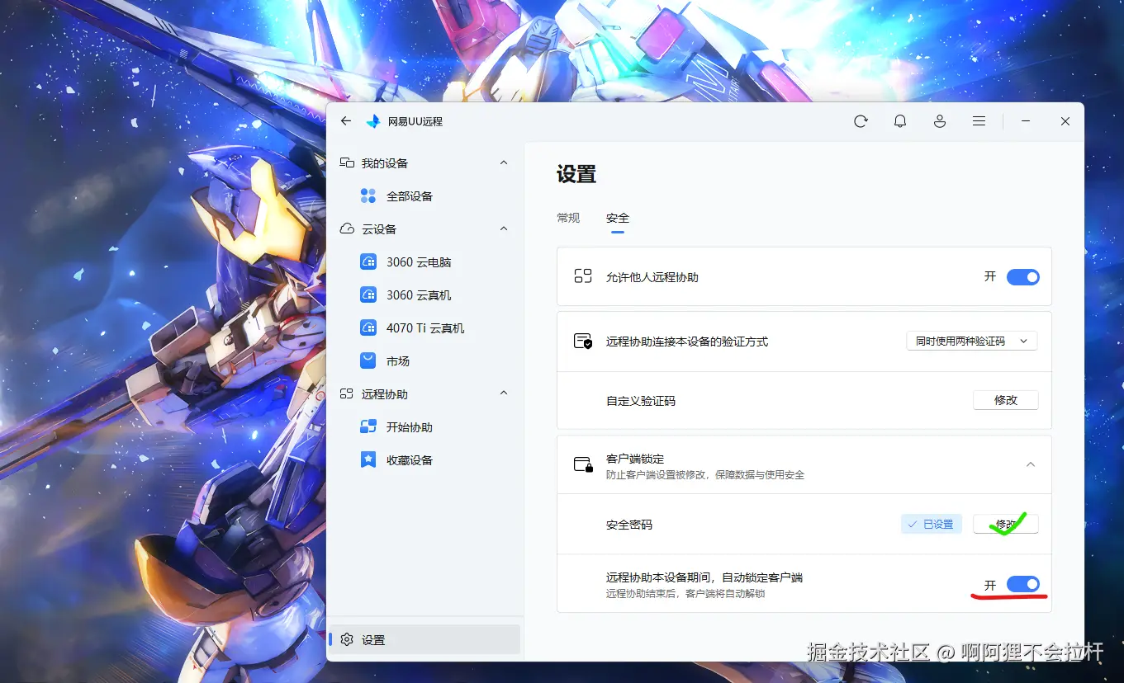This screenshot has height=683, width=1124.
Task: Switch to the 常规 tab
Action: click(568, 218)
